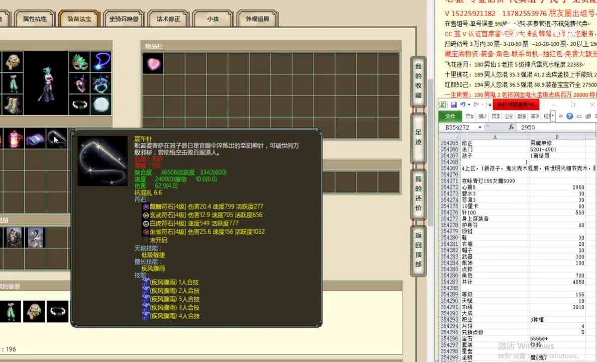
Task: Click the heart icon on the Excel ribbon
Action: coord(560,116)
